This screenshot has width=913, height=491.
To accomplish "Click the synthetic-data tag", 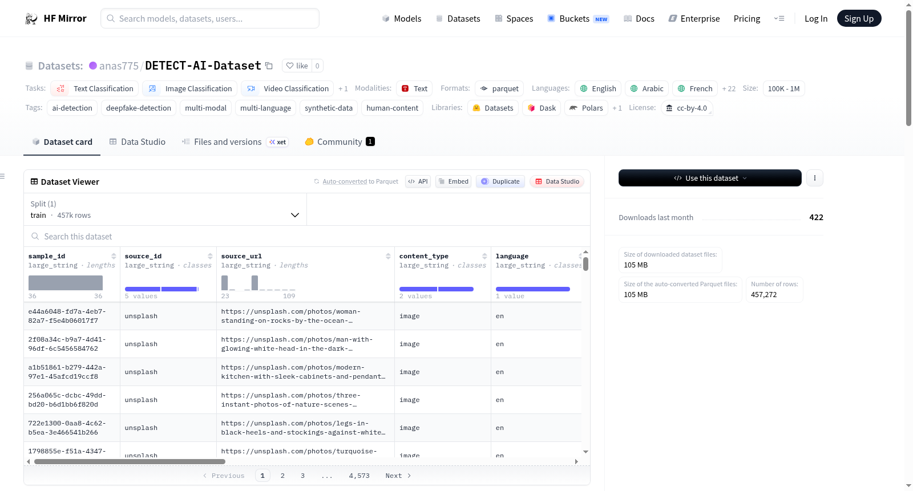I will point(329,108).
